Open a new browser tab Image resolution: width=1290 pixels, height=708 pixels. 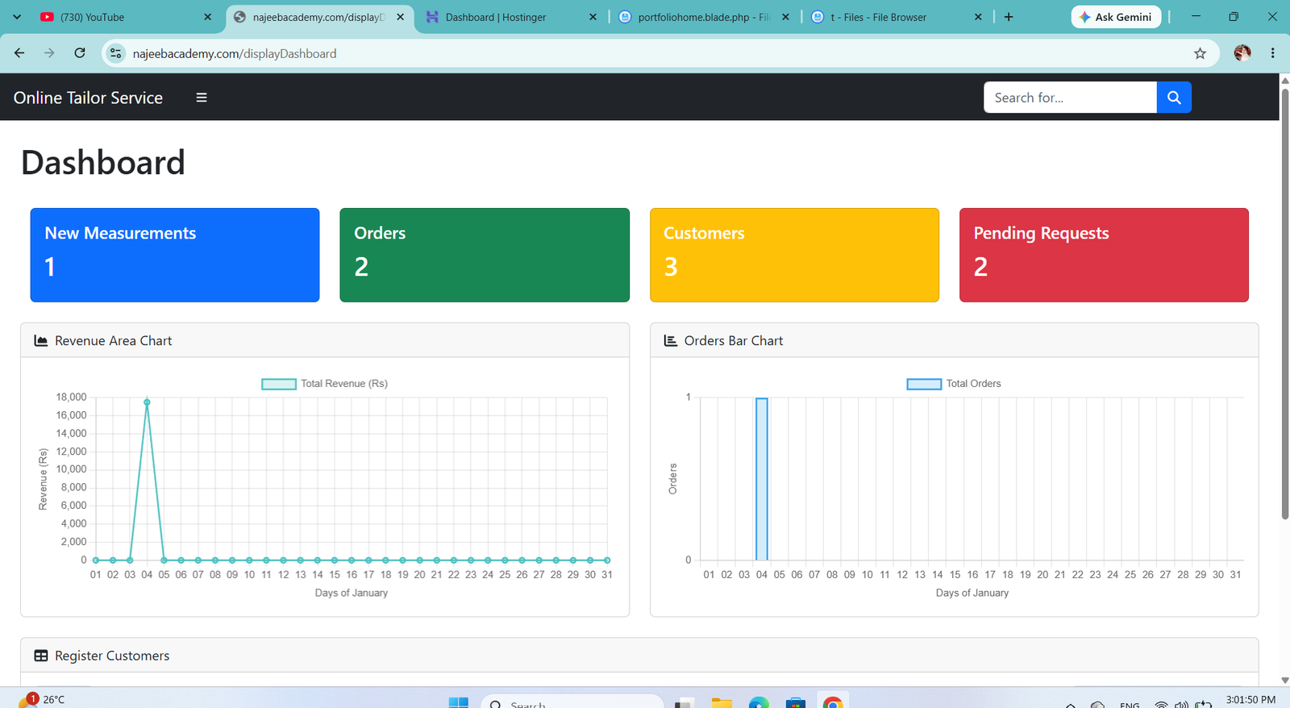pyautogui.click(x=1009, y=17)
